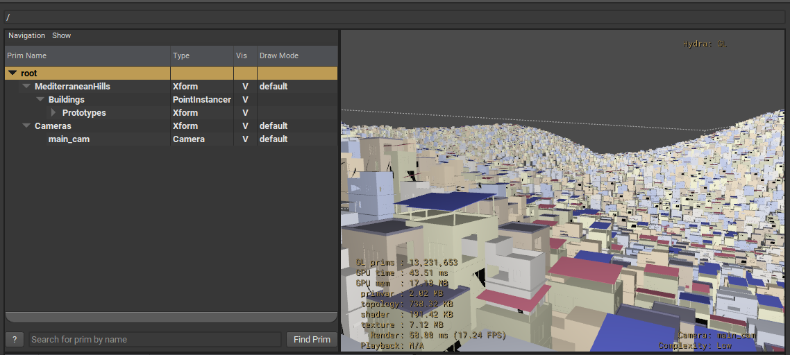This screenshot has height=355, width=790.
Task: Hide the Prototypes prim via Vis column
Action: pos(245,113)
